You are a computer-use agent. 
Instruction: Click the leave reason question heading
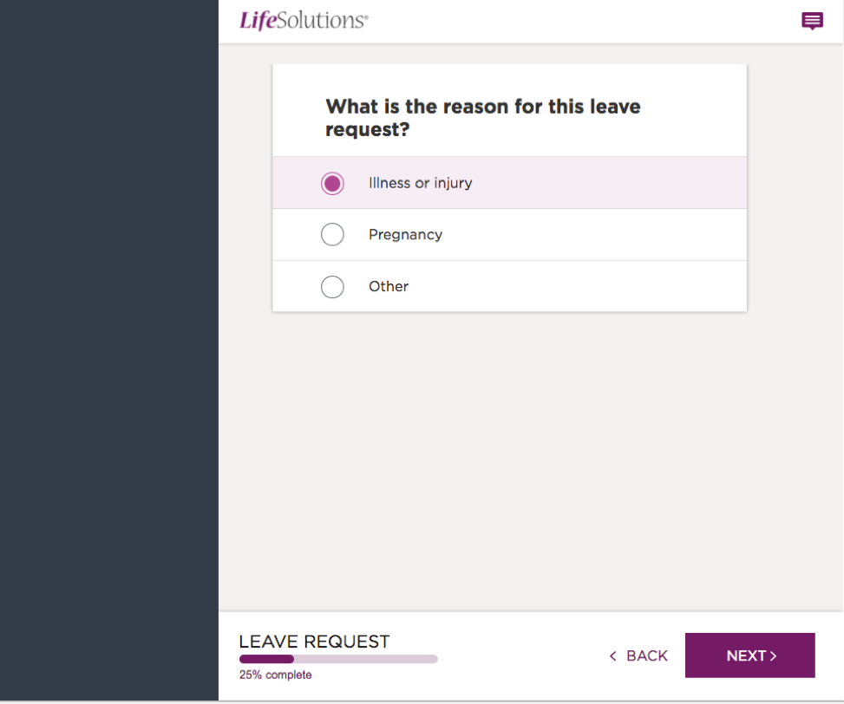tap(483, 117)
